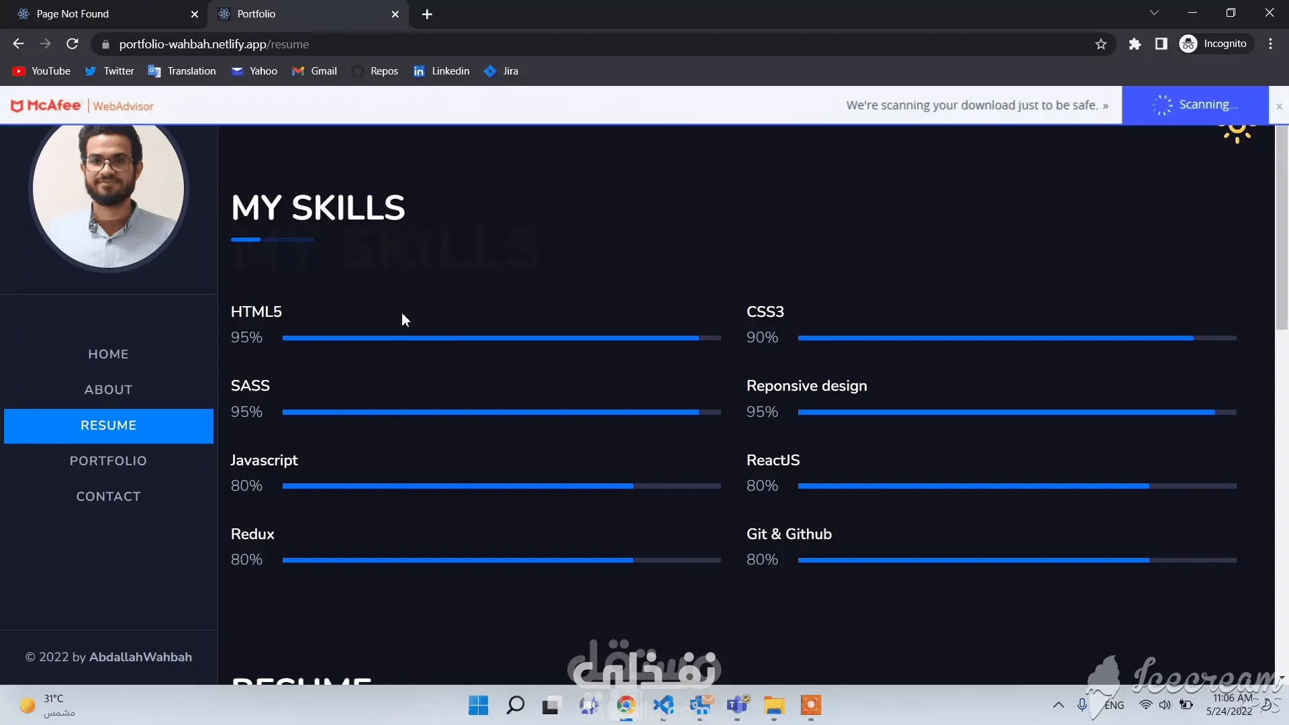The width and height of the screenshot is (1289, 725).
Task: Launch Visual Studio Code from taskbar
Action: coord(663,705)
